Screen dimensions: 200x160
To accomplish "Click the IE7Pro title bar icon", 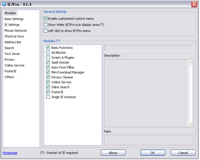I will coord(4,4).
